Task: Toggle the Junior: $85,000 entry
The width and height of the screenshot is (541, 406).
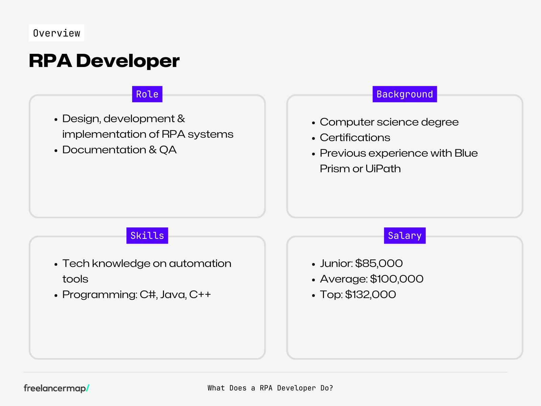Action: point(361,263)
